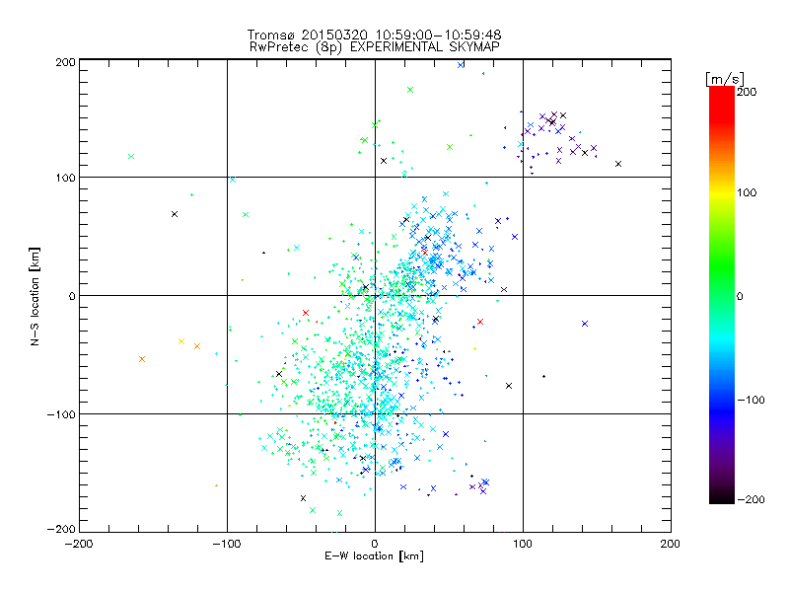Click the yellow band of the colorbar

(x=722, y=193)
